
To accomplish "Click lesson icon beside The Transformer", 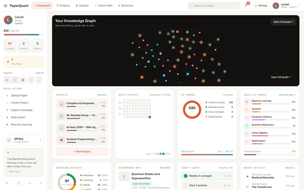I will 247,186.
